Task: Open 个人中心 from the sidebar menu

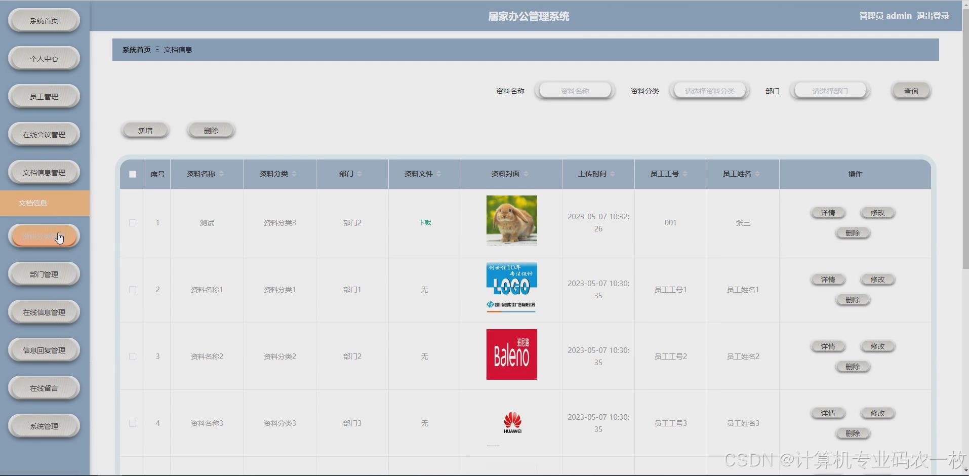Action: 44,58
